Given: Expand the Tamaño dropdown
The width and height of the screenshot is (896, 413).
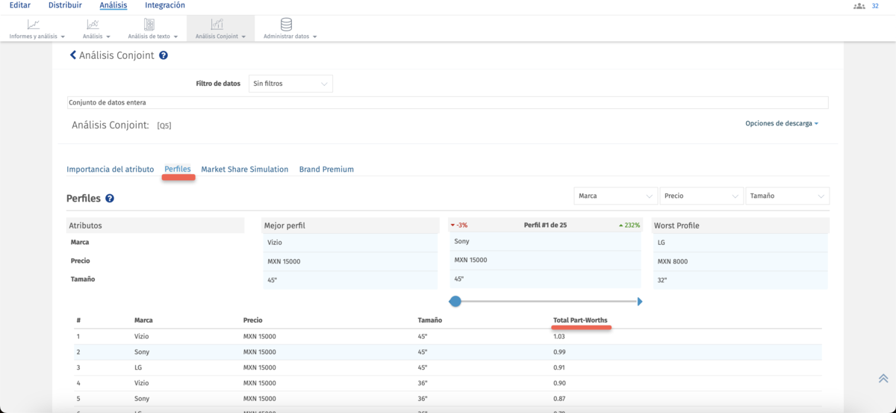Looking at the screenshot, I should coord(787,196).
